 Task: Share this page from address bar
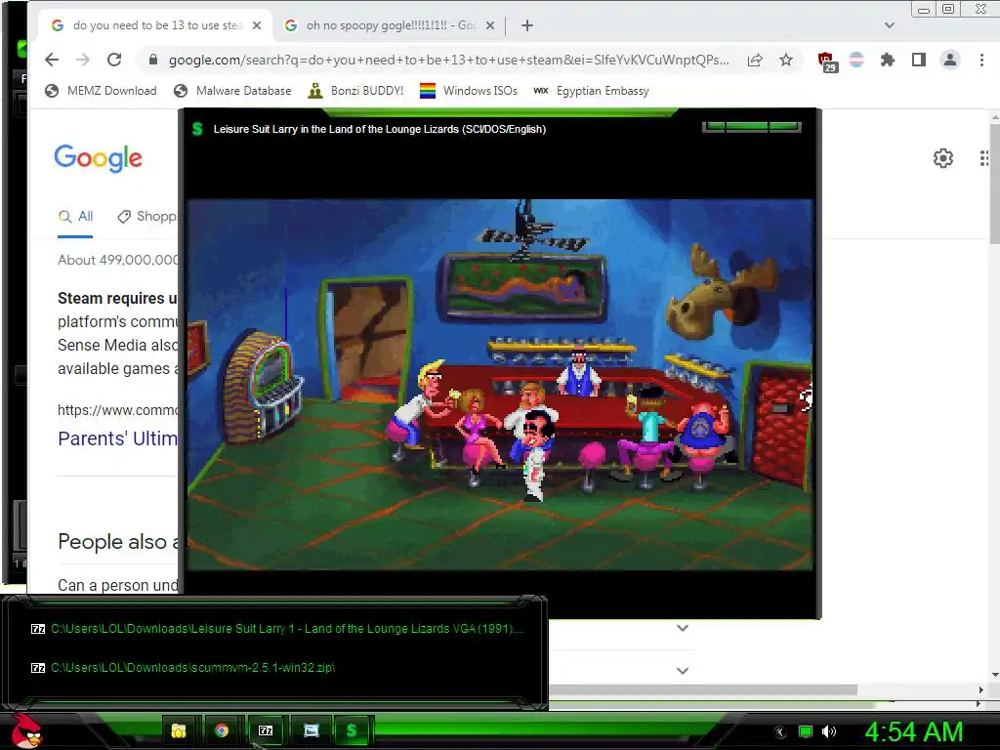click(x=755, y=60)
